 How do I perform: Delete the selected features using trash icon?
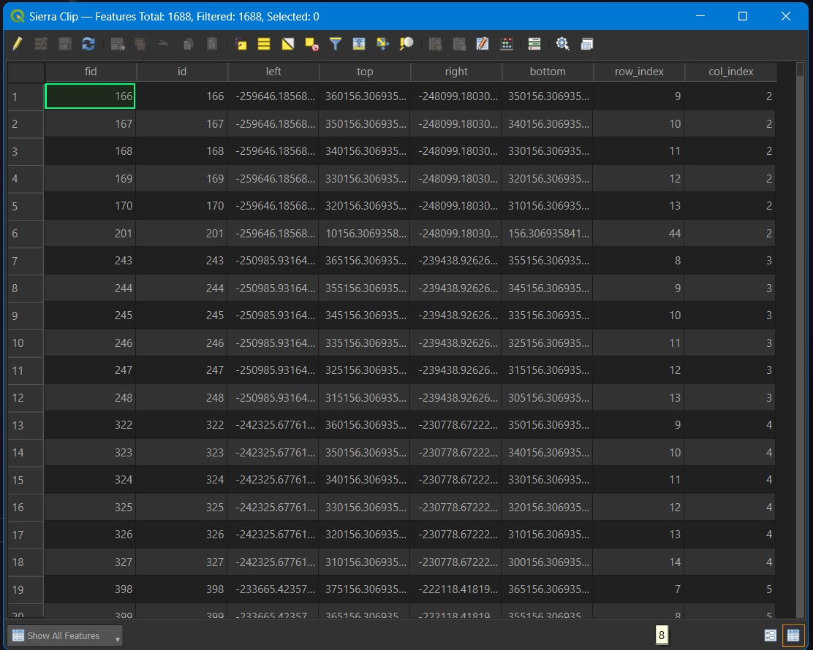coord(140,44)
